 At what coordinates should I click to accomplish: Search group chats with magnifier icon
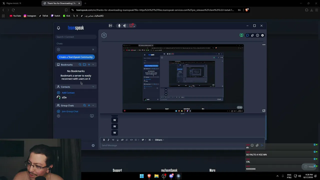(x=84, y=105)
